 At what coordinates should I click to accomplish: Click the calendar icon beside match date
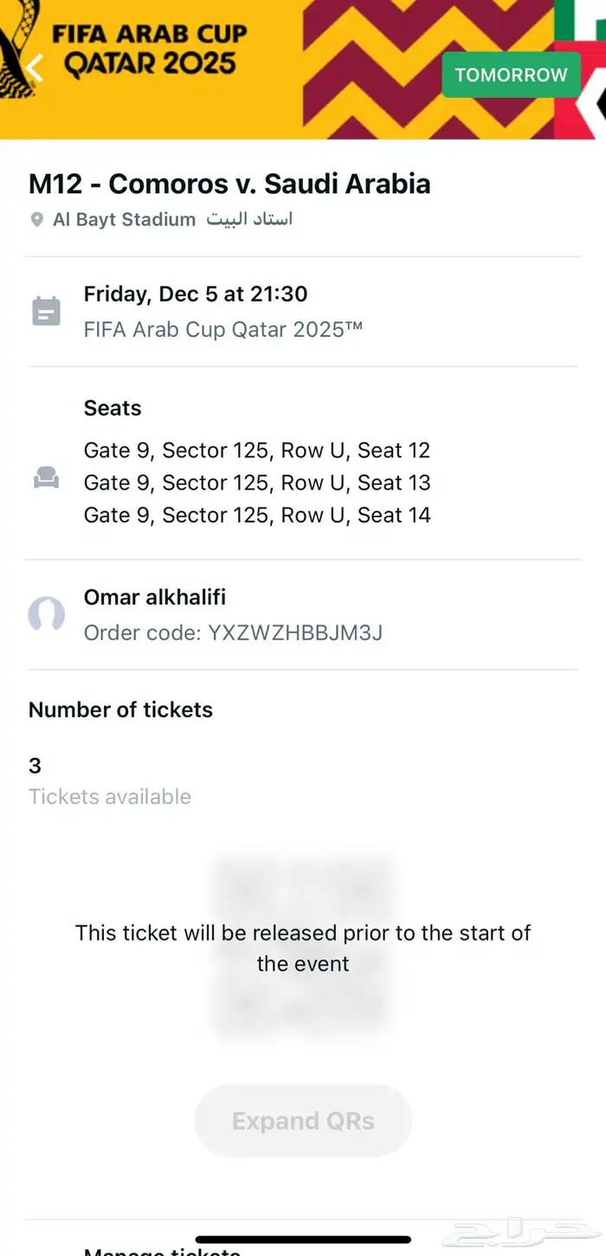(x=46, y=311)
